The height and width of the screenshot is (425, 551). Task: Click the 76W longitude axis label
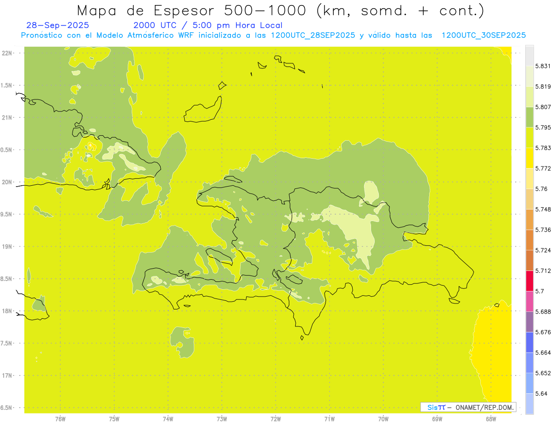[x=60, y=419]
